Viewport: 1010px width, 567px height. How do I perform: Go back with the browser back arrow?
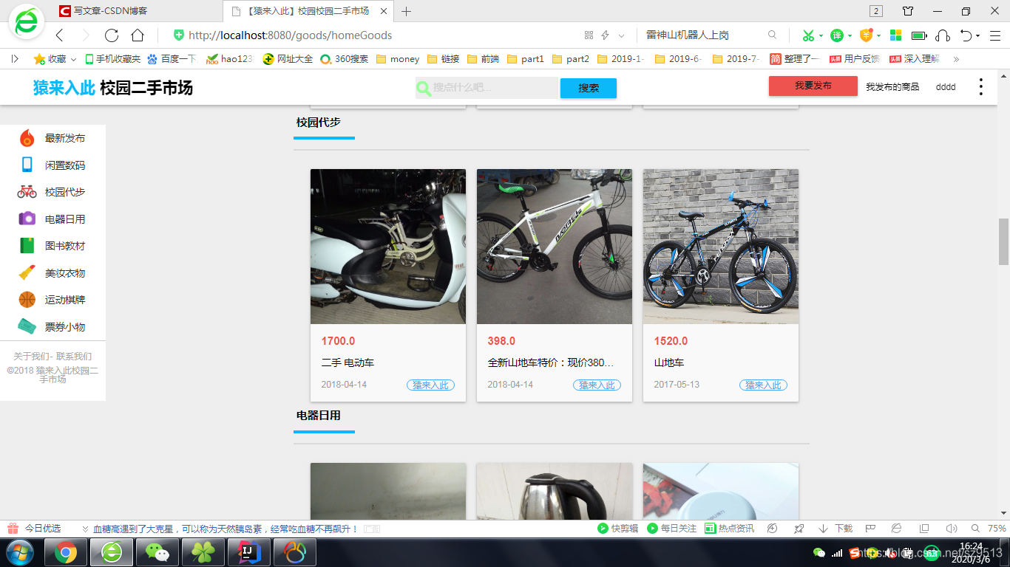pyautogui.click(x=60, y=35)
